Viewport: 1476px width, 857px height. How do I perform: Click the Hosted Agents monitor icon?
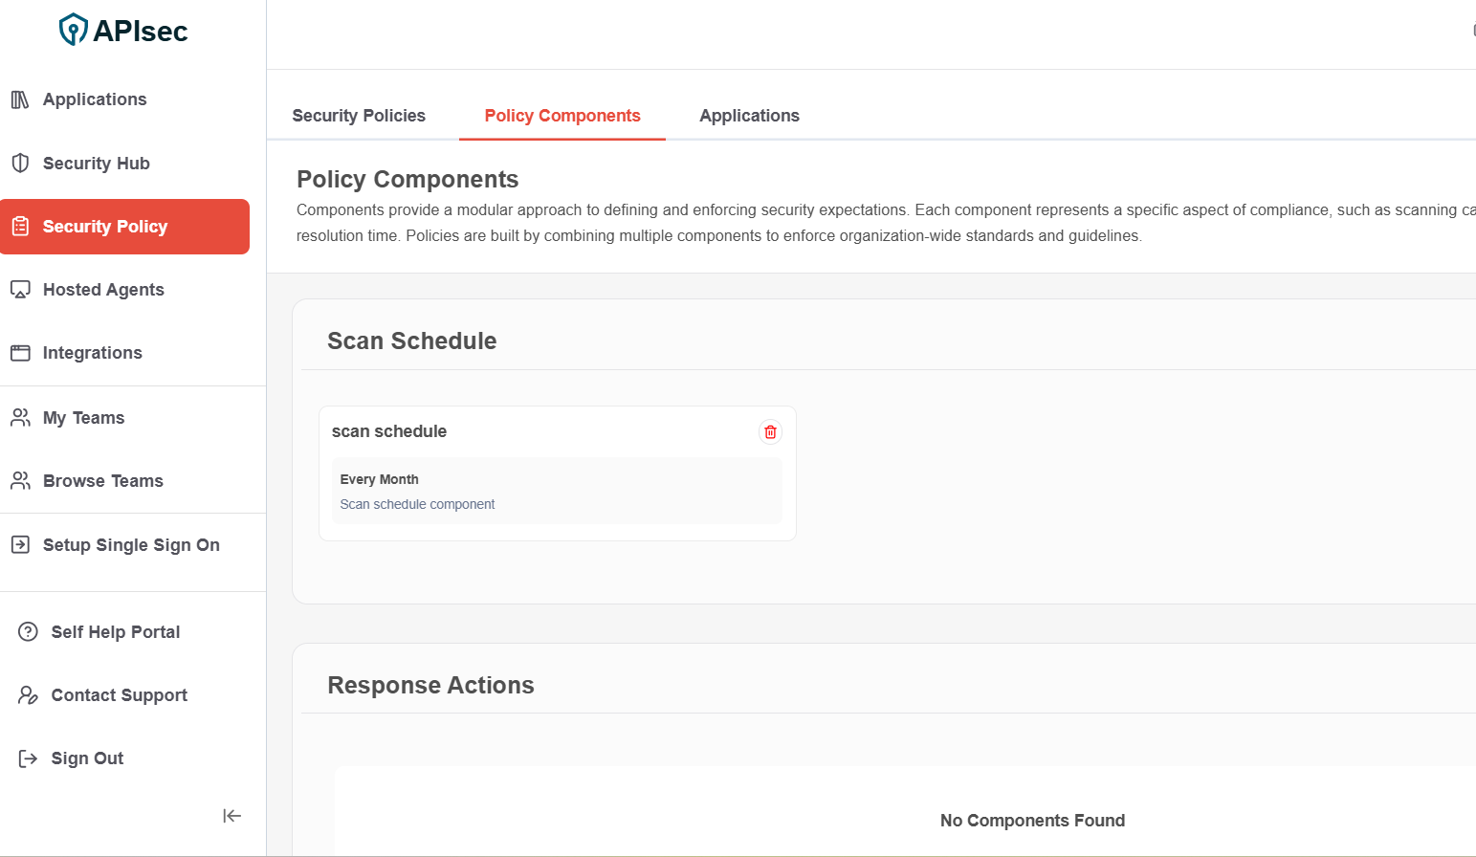click(x=20, y=290)
